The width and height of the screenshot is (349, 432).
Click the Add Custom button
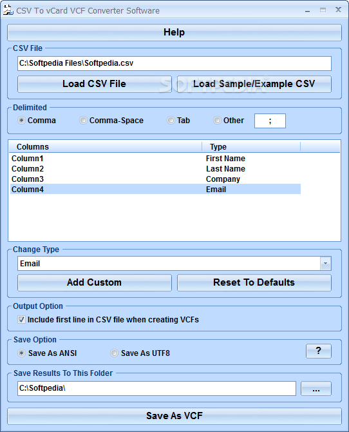click(x=95, y=282)
